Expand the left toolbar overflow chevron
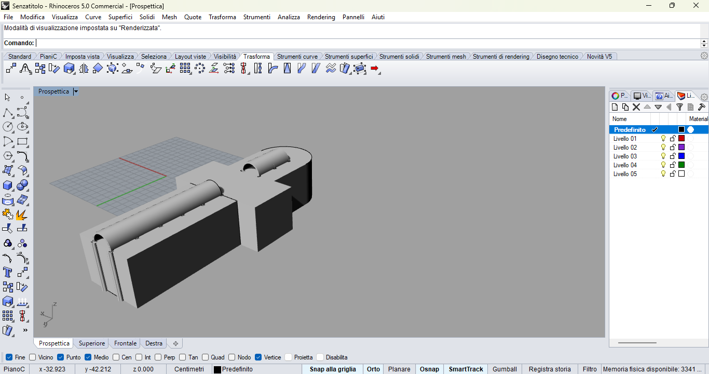 coord(25,330)
